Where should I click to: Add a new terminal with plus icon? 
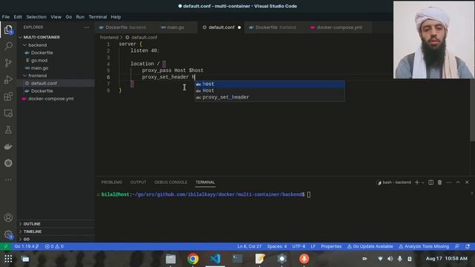click(x=417, y=182)
